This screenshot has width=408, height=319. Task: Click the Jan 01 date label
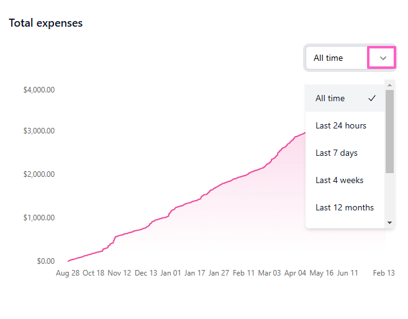(170, 272)
